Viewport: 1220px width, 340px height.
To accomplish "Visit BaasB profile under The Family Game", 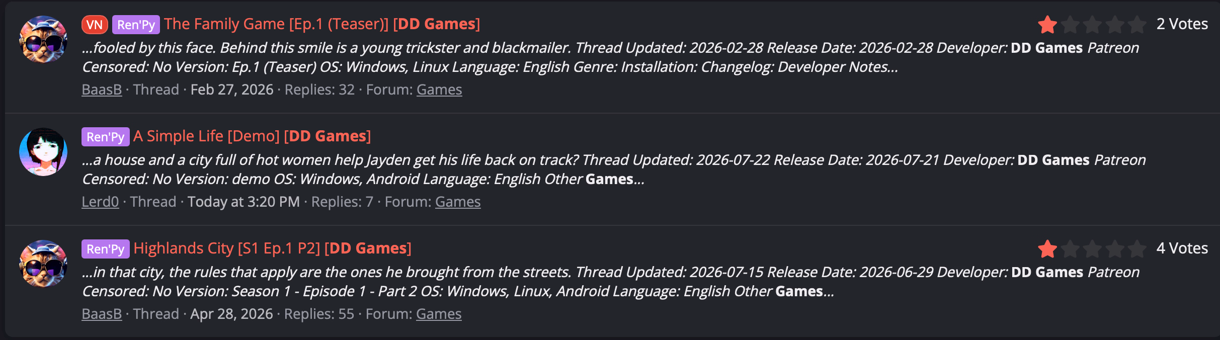I will [x=102, y=90].
